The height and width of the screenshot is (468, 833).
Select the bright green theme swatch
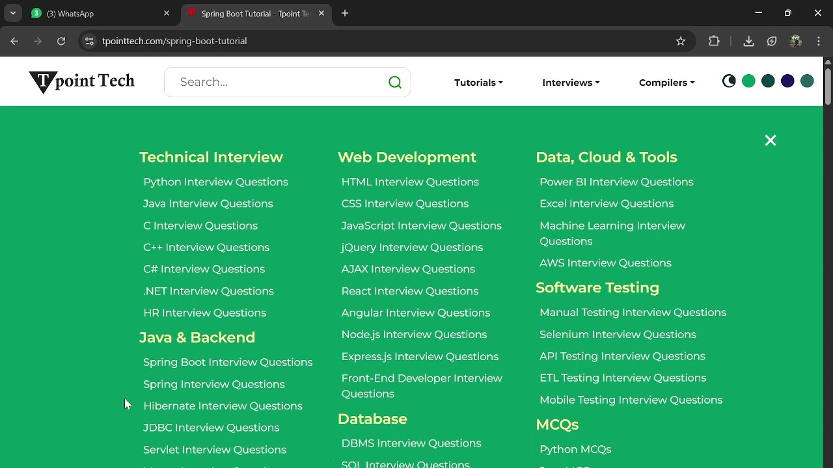tap(748, 81)
